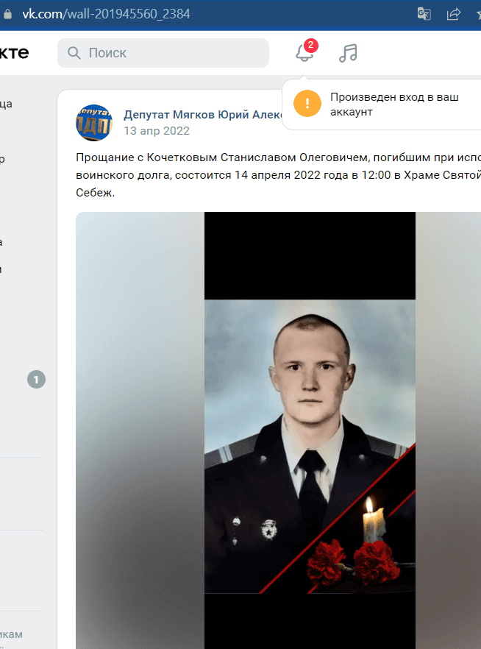Open the deputy's round profile avatar
The image size is (481, 649).
tap(94, 122)
